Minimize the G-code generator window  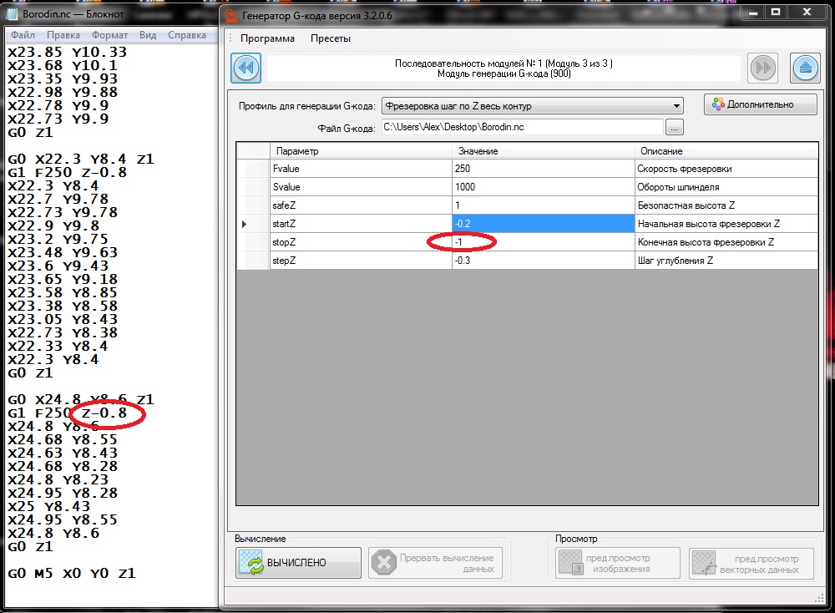click(753, 12)
